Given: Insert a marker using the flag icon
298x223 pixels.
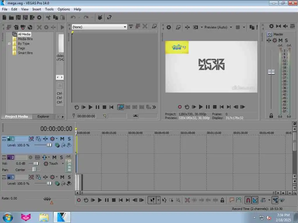Looking at the screenshot, I should [x=231, y=200].
